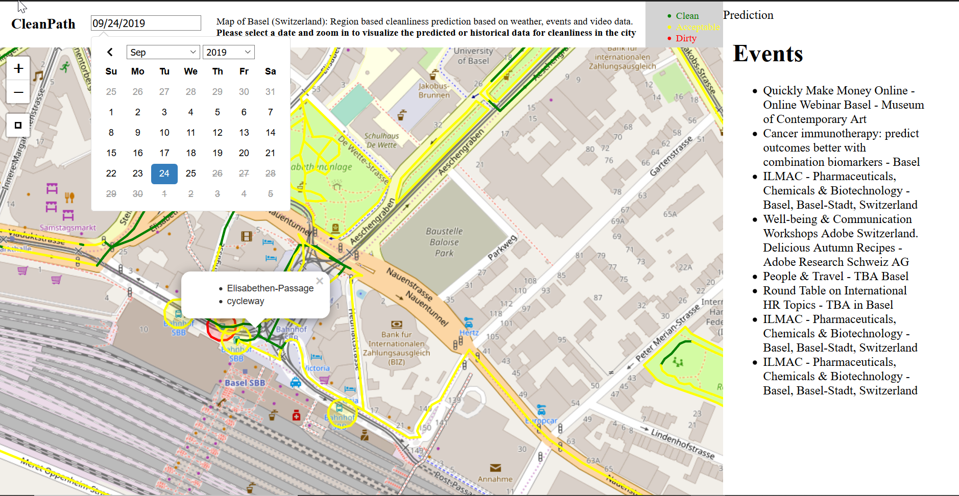This screenshot has width=959, height=496.
Task: Select day 17 in the calendar
Action: (164, 153)
